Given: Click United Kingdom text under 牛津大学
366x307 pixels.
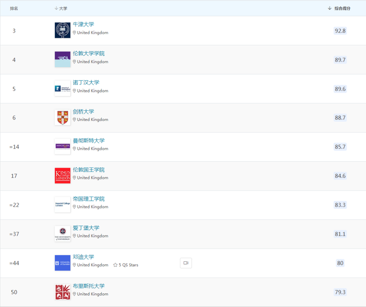Looking at the screenshot, I should [x=93, y=33].
